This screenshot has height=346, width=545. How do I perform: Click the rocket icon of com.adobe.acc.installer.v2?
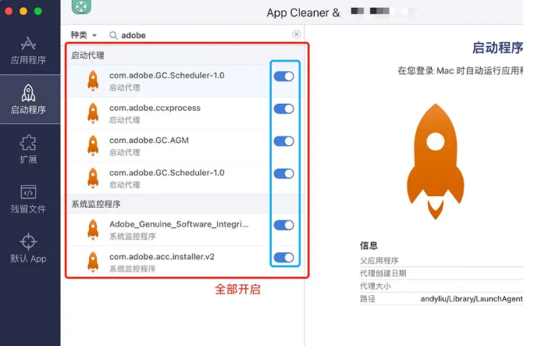click(x=93, y=262)
